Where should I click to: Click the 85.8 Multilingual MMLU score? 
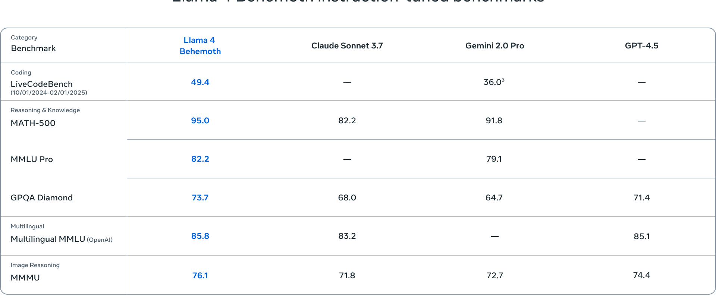[200, 236]
